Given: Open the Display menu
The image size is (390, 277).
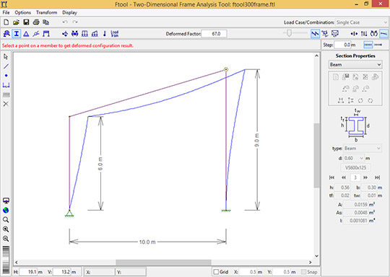Looking at the screenshot, I should 69,12.
